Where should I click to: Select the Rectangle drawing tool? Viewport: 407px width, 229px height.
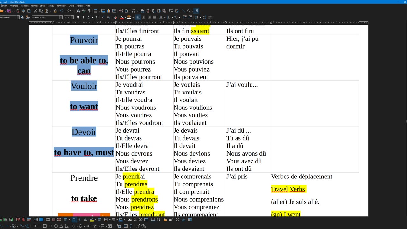[x=34, y=226]
